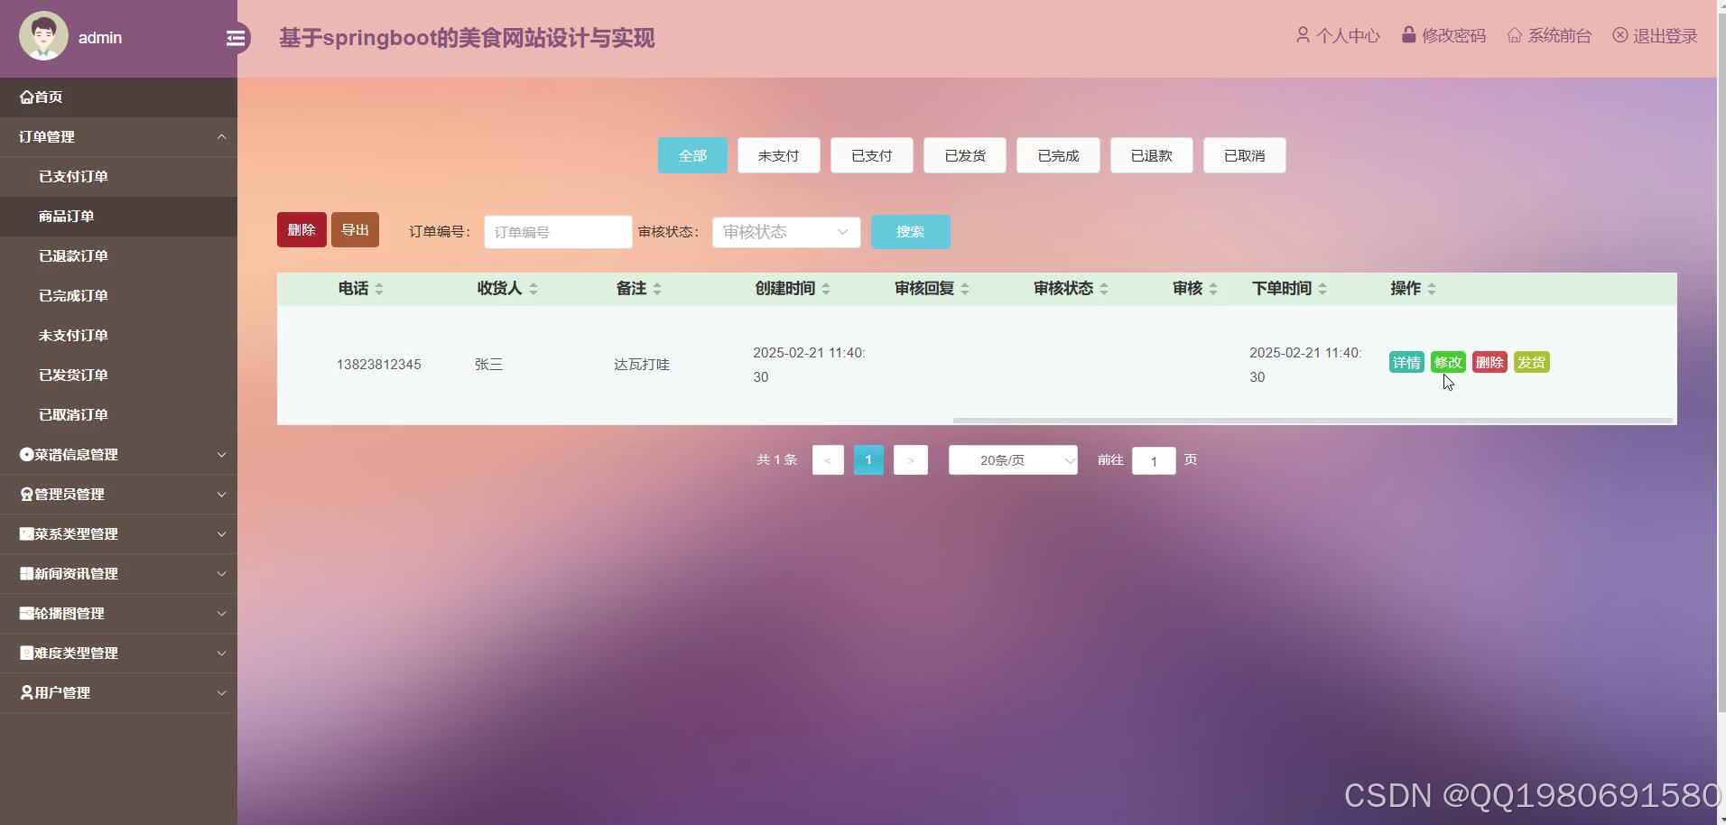This screenshot has height=825, width=1726.
Task: Switch to the 已支付 filter tab
Action: [870, 154]
